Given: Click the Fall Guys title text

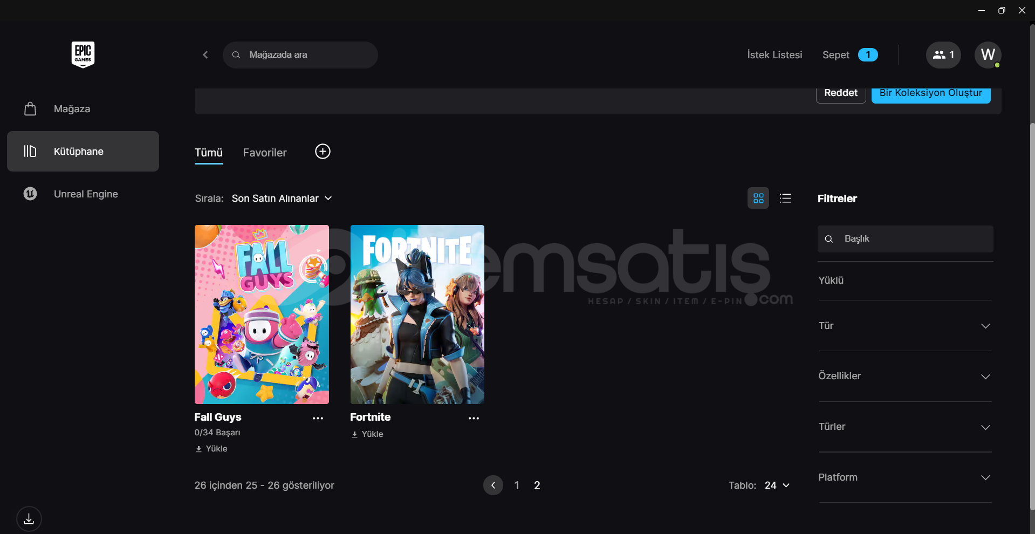Looking at the screenshot, I should pyautogui.click(x=218, y=417).
